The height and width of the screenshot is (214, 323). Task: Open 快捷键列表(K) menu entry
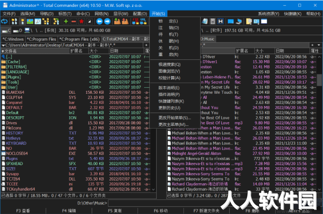coord(175,101)
